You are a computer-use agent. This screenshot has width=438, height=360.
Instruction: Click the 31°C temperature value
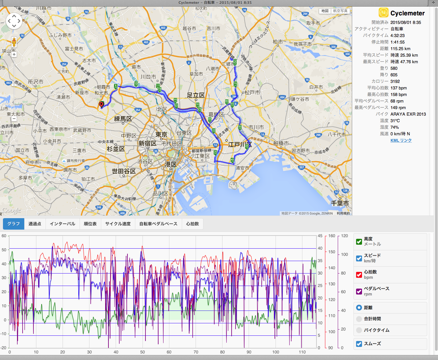(x=395, y=121)
